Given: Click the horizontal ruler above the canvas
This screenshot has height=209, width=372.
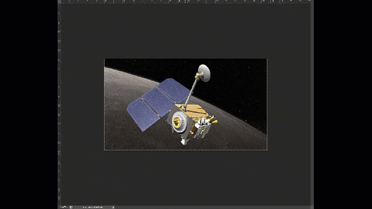Looking at the screenshot, I should click(185, 1).
